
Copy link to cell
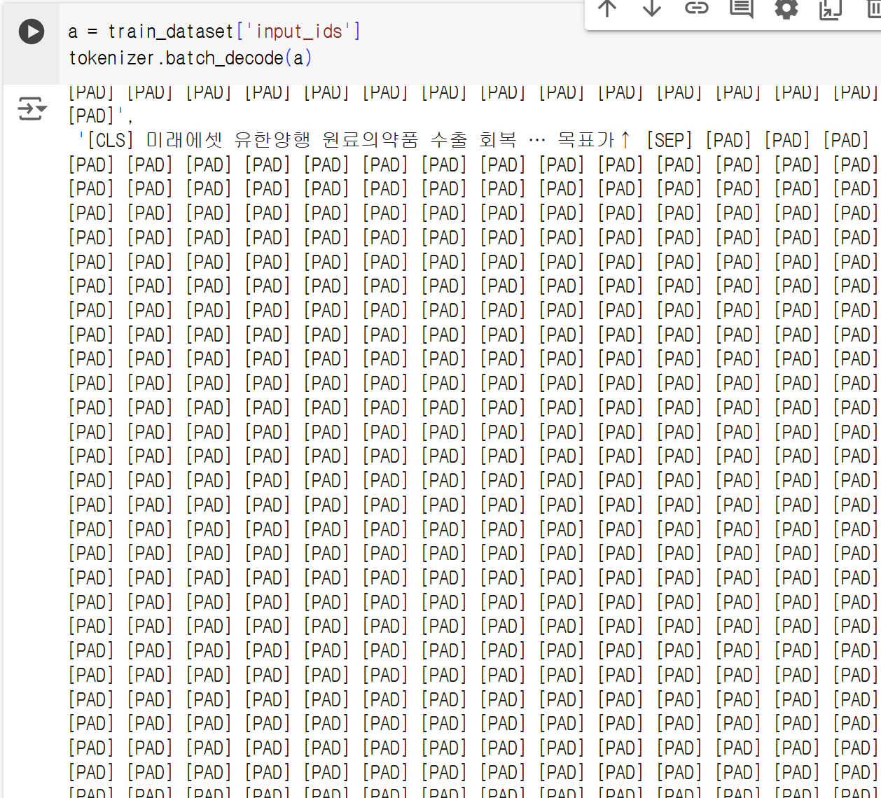point(697,8)
